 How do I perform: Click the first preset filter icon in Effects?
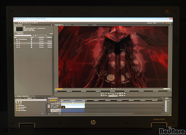click(16, 102)
